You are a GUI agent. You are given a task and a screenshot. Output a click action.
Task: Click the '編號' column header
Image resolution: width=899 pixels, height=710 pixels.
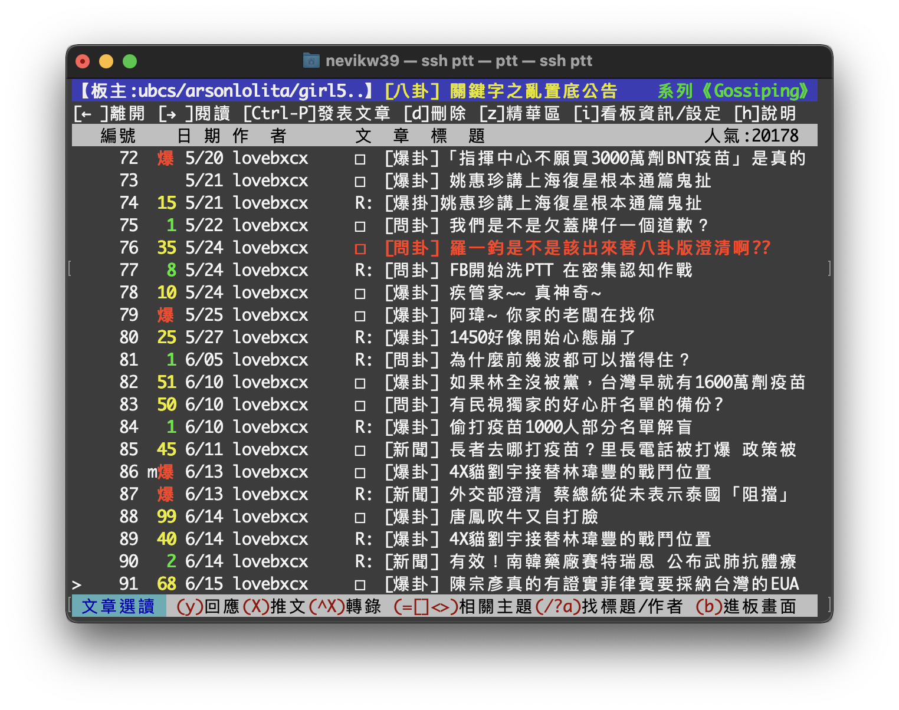pyautogui.click(x=118, y=136)
